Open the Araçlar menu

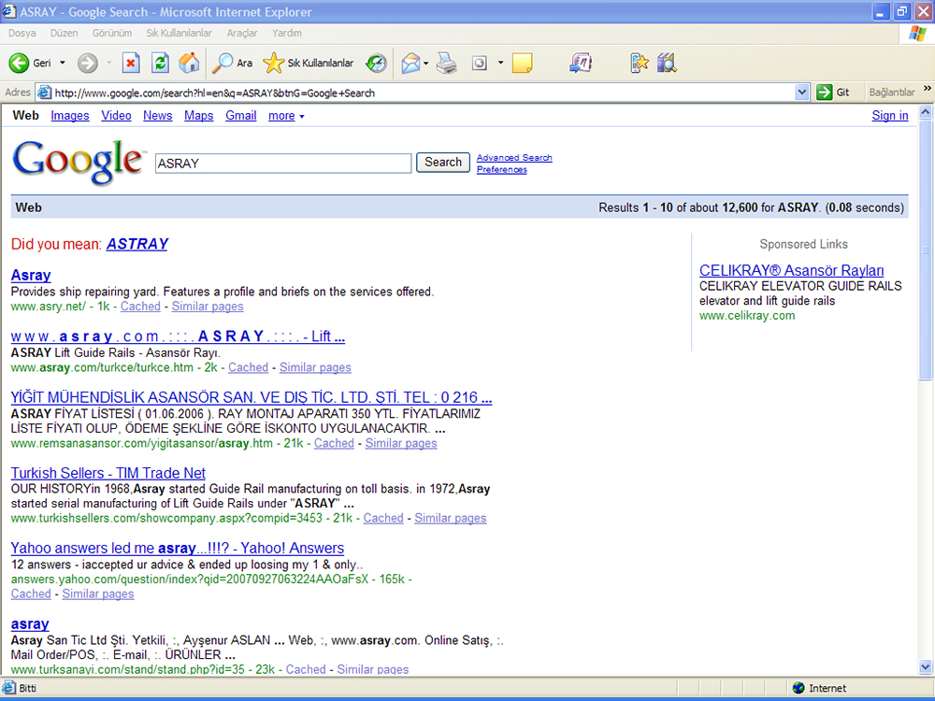click(242, 33)
